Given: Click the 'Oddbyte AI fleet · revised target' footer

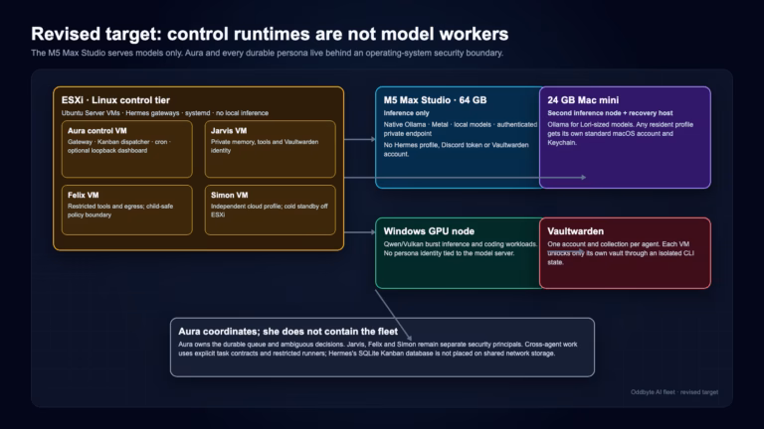Looking at the screenshot, I should tap(674, 392).
